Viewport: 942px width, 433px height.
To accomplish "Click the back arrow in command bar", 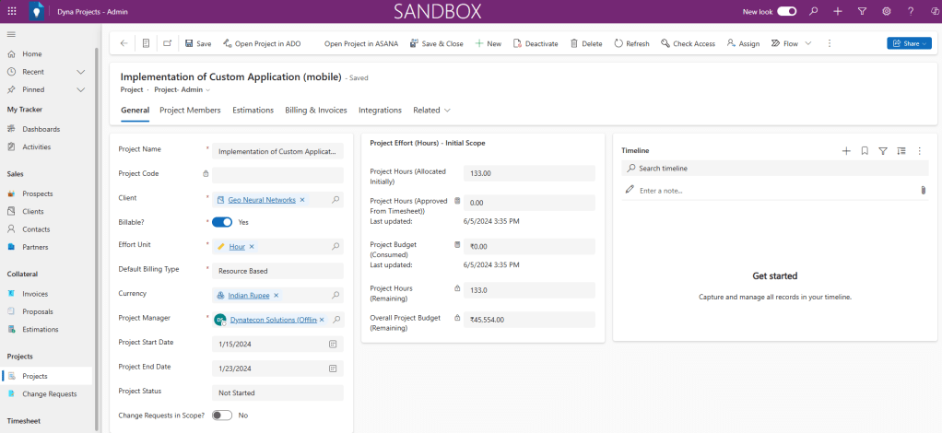I will pos(124,43).
